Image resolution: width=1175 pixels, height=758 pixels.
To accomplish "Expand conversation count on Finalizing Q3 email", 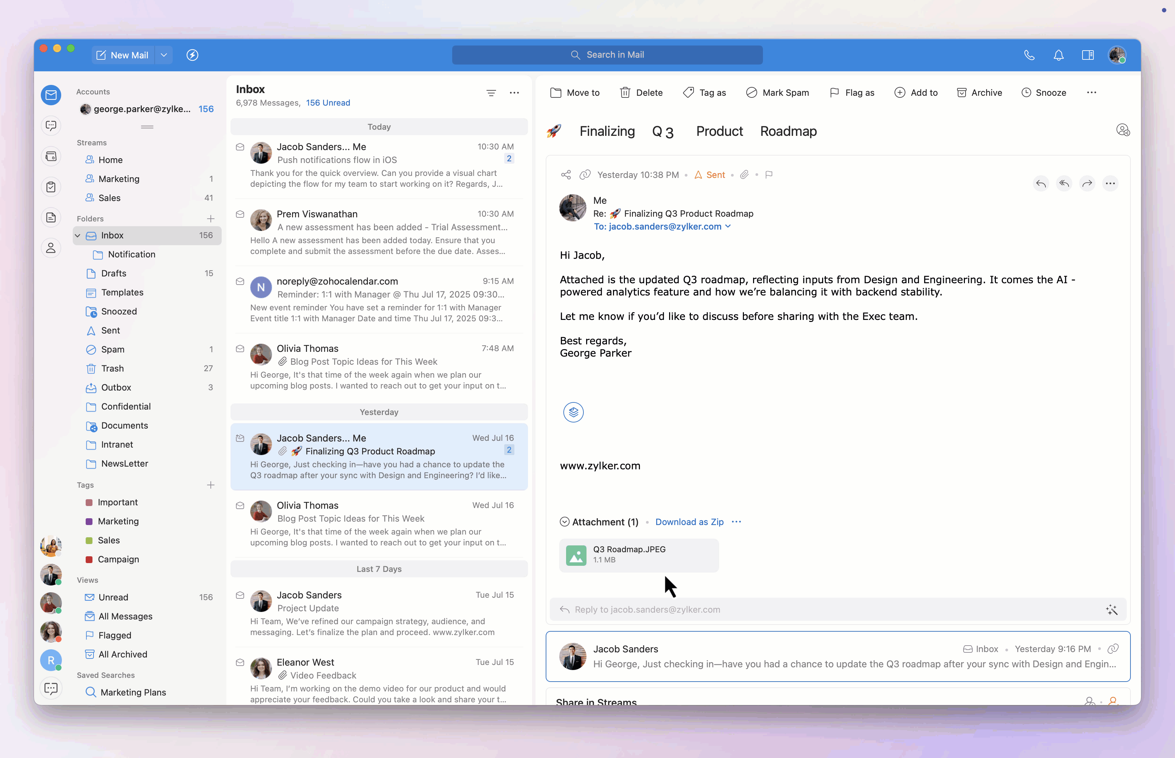I will [509, 450].
